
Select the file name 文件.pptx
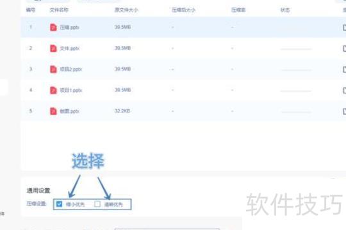pos(69,49)
